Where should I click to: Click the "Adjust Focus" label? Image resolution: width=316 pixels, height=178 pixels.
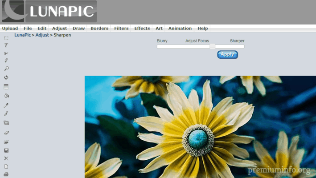point(197,41)
